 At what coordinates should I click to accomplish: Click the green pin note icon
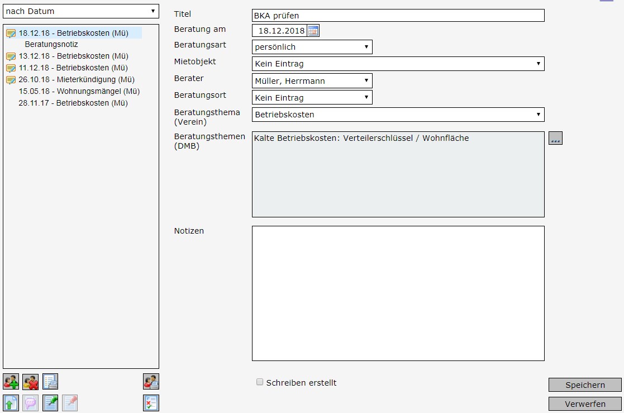(50, 403)
